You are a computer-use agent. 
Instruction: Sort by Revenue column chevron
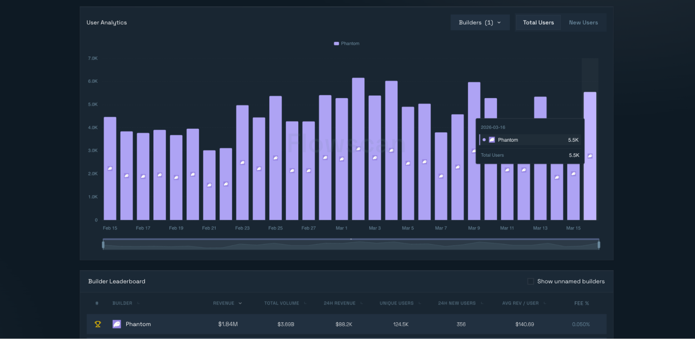pos(240,303)
